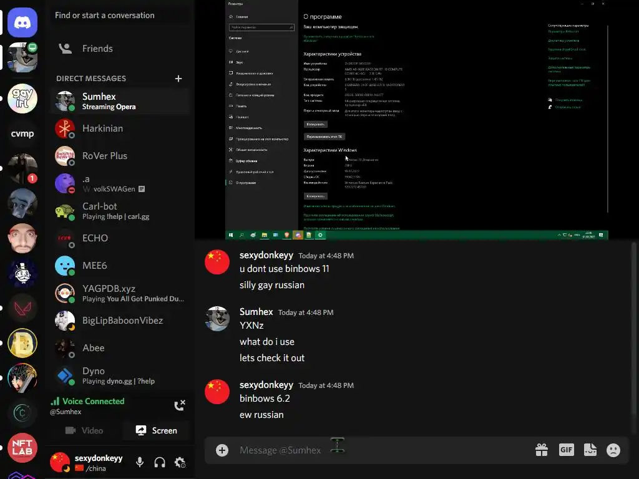Open the Harkinian direct message

[x=120, y=128]
